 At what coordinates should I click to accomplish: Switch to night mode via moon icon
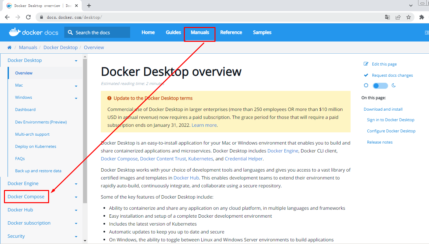[394, 86]
